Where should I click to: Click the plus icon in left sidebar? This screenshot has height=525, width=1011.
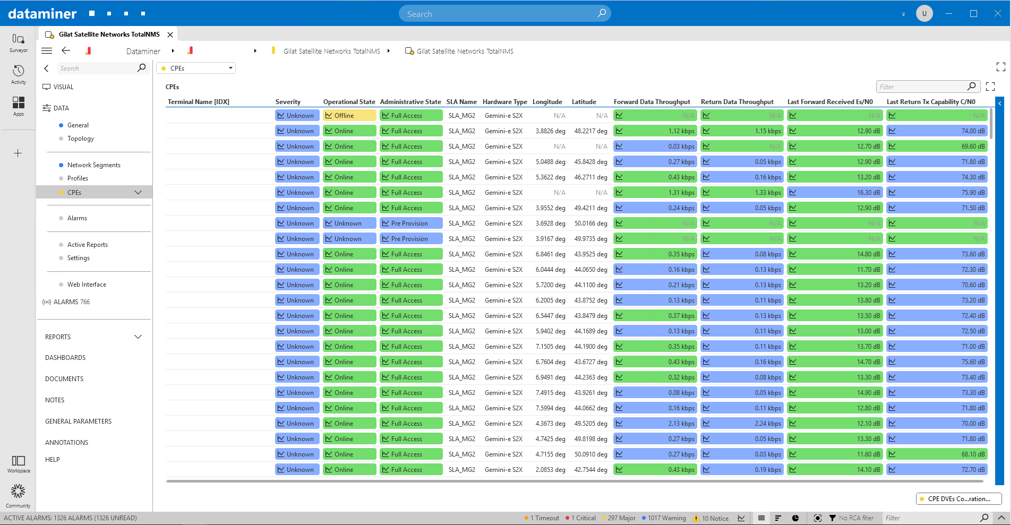pyautogui.click(x=18, y=153)
